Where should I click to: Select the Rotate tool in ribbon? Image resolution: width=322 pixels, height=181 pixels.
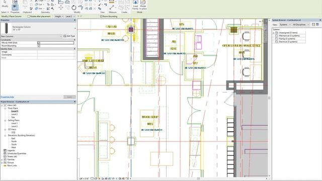[74, 8]
